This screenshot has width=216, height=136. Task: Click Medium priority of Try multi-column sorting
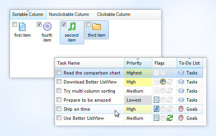click(x=135, y=91)
